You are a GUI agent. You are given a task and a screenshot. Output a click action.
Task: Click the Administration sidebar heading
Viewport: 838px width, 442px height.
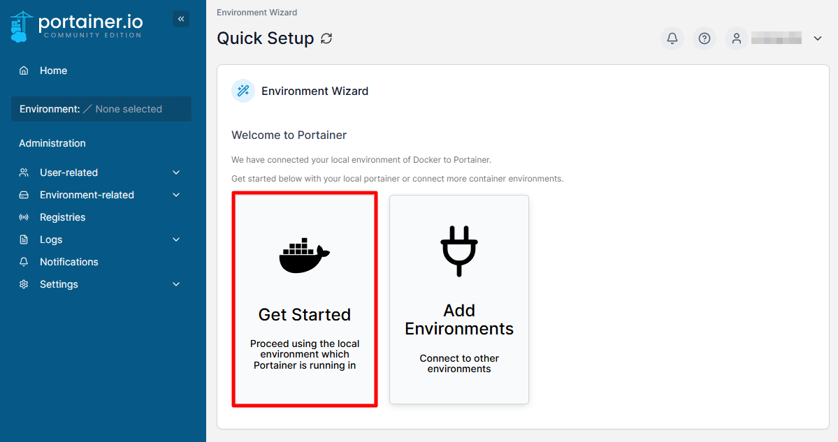pos(52,143)
